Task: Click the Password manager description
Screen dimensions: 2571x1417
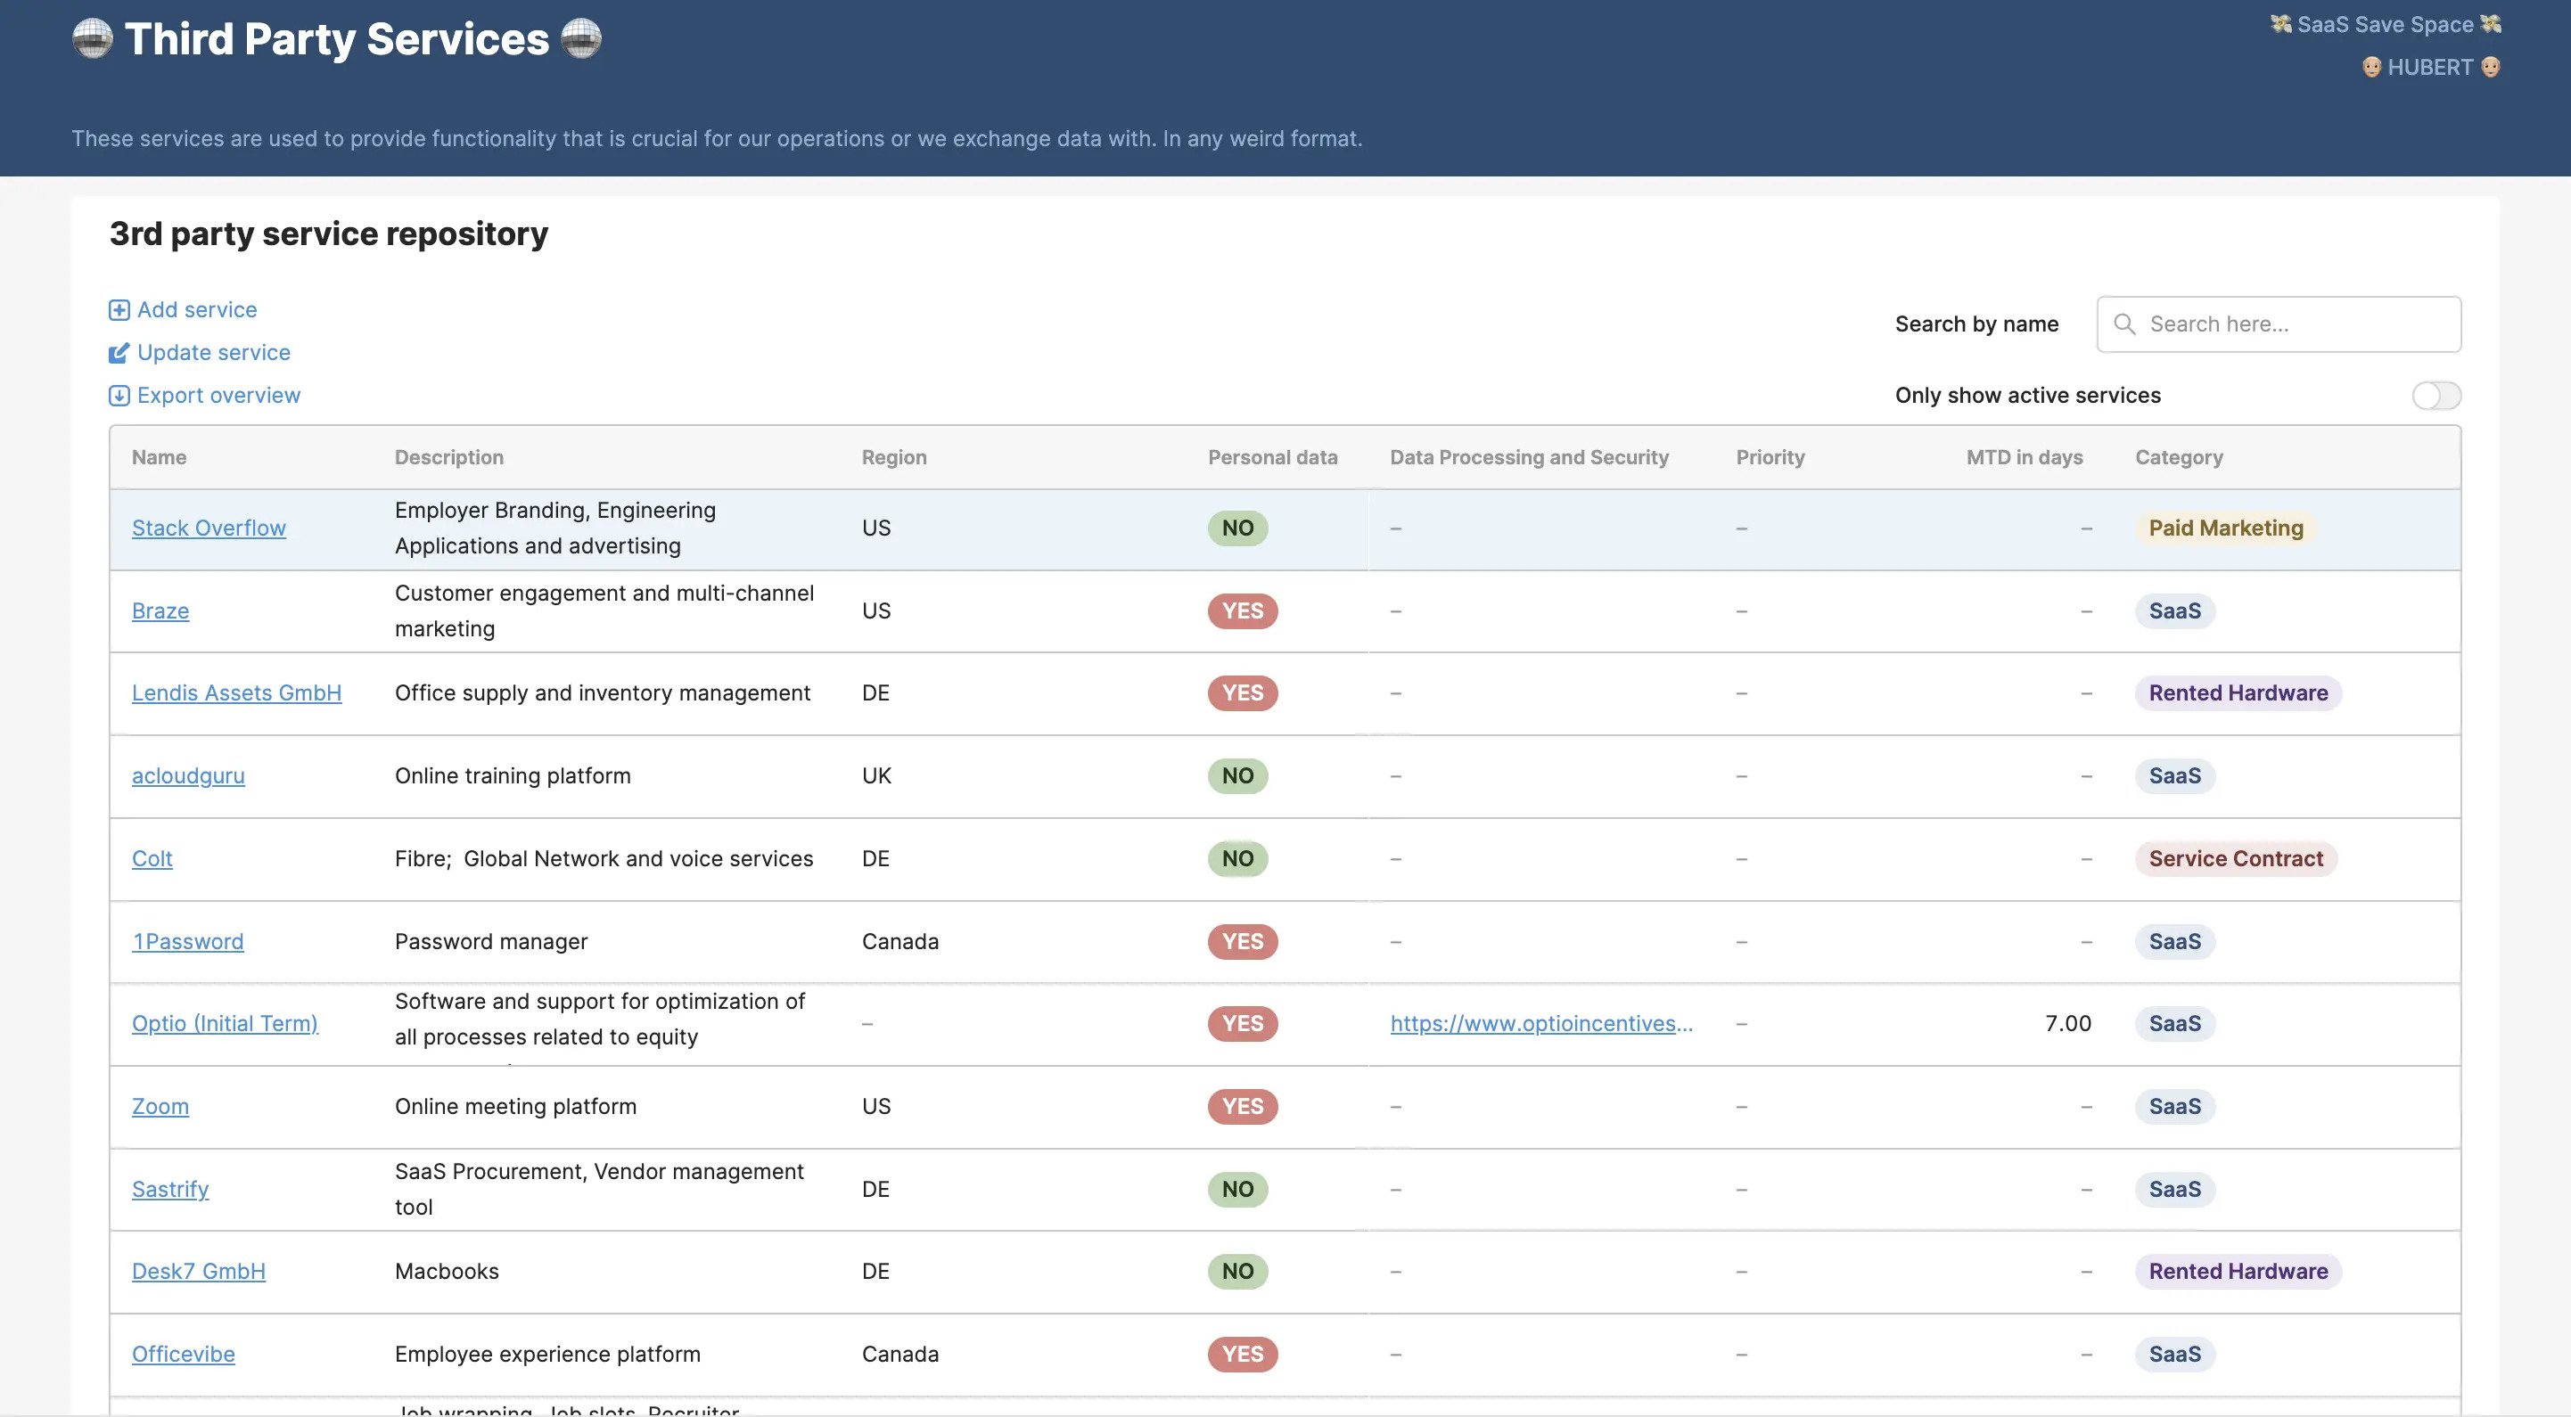Action: click(x=491, y=942)
